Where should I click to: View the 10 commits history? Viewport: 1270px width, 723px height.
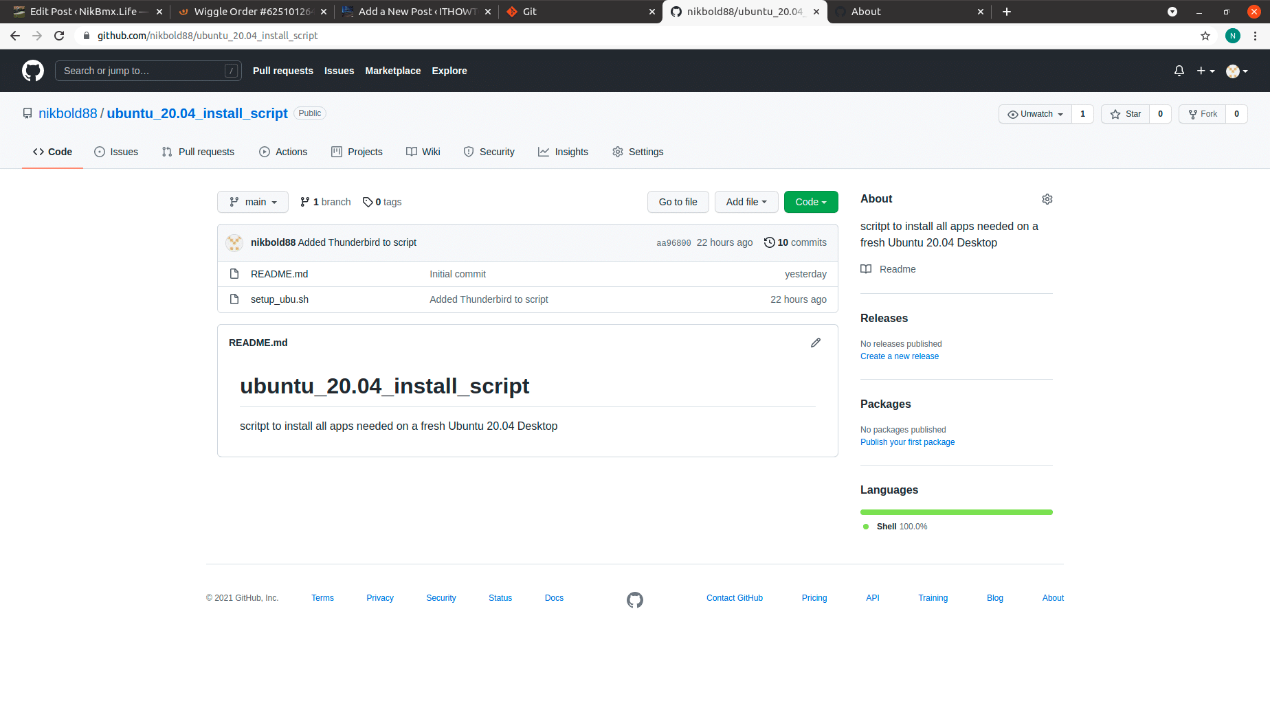click(795, 242)
